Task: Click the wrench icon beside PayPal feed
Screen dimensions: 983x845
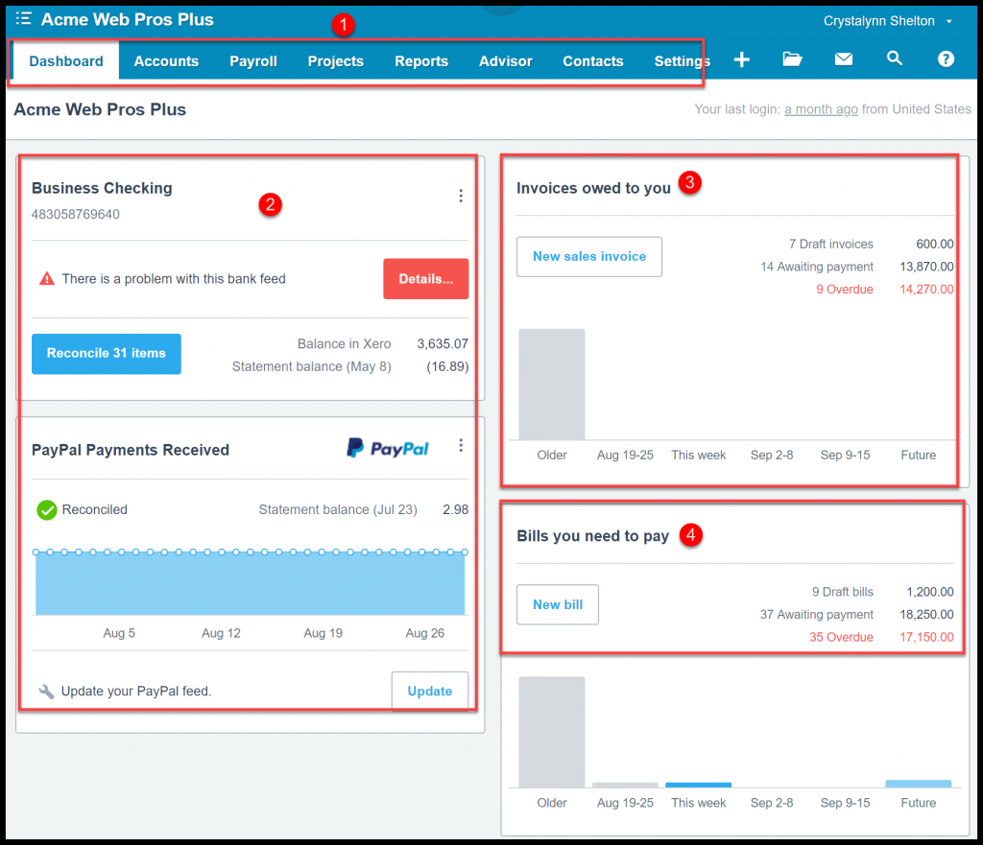Action: pyautogui.click(x=46, y=692)
